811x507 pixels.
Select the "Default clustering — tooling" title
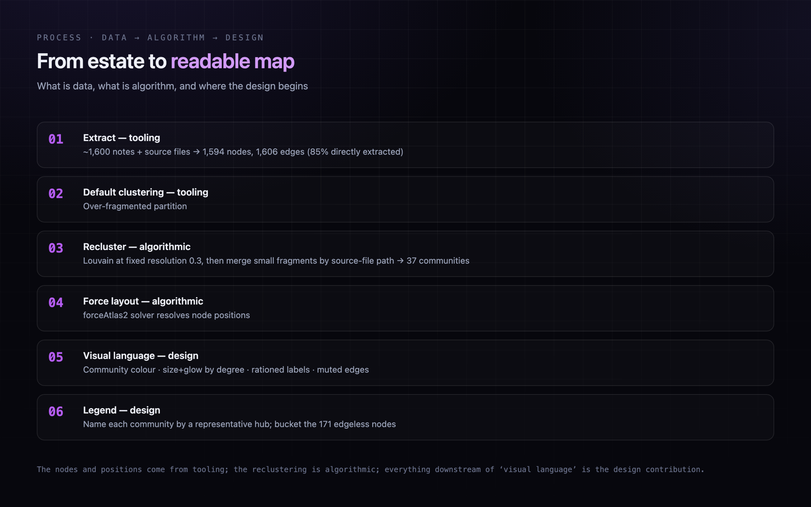[145, 192]
